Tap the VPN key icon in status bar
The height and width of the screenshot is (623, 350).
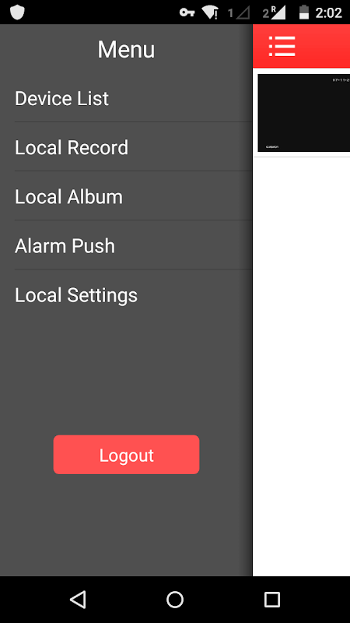pos(187,12)
